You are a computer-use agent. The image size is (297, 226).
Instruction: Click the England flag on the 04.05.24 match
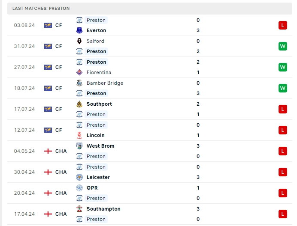click(x=48, y=151)
